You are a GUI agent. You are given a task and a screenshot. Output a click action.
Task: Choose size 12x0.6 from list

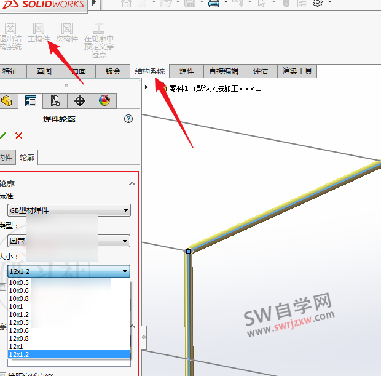click(x=69, y=330)
